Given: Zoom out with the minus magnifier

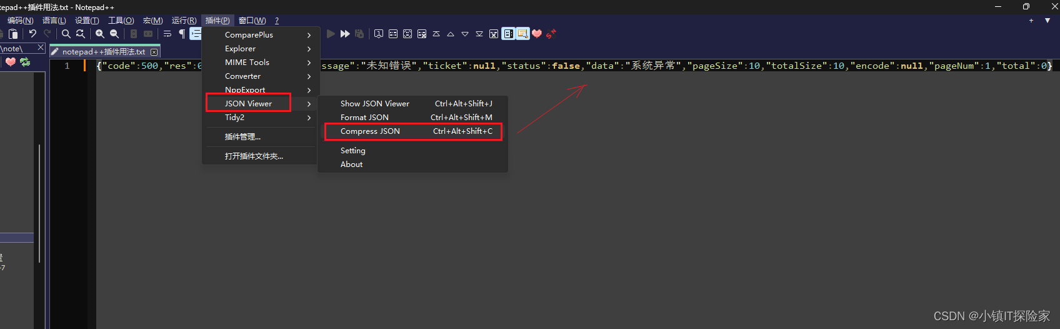Looking at the screenshot, I should 114,34.
